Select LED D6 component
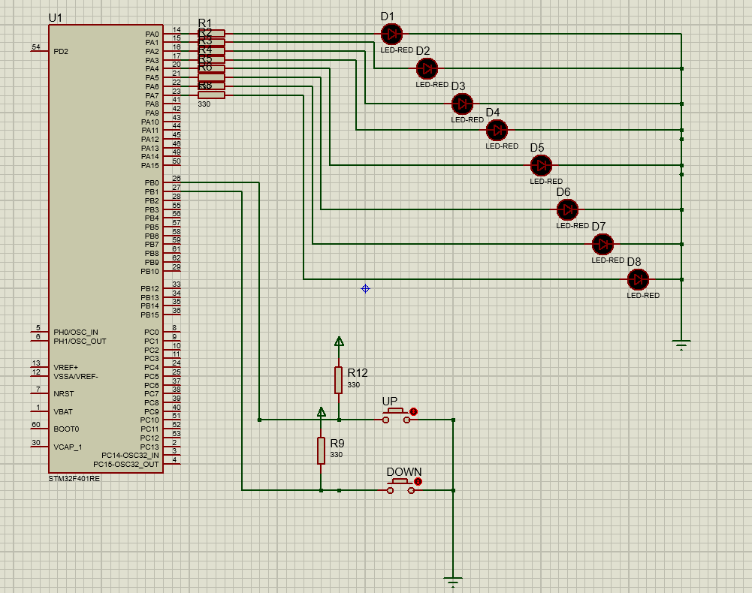The height and width of the screenshot is (593, 752). click(x=567, y=208)
